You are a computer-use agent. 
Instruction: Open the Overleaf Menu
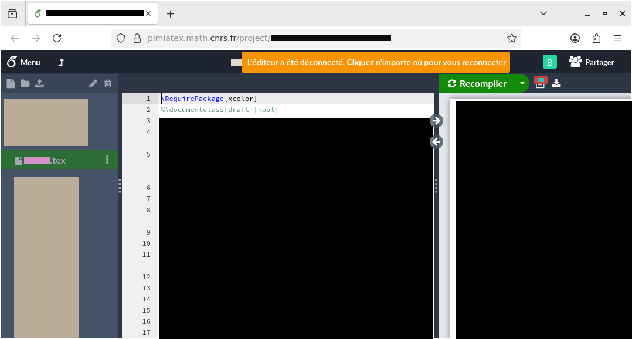[24, 62]
